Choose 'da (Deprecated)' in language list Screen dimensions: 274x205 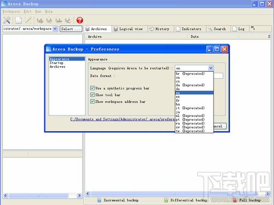tap(194, 85)
